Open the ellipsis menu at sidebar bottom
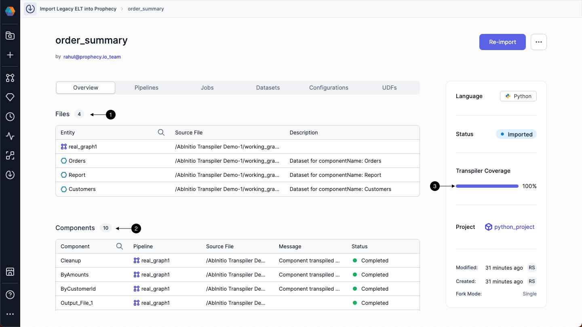Viewport: 582px width, 327px height. [x=10, y=314]
